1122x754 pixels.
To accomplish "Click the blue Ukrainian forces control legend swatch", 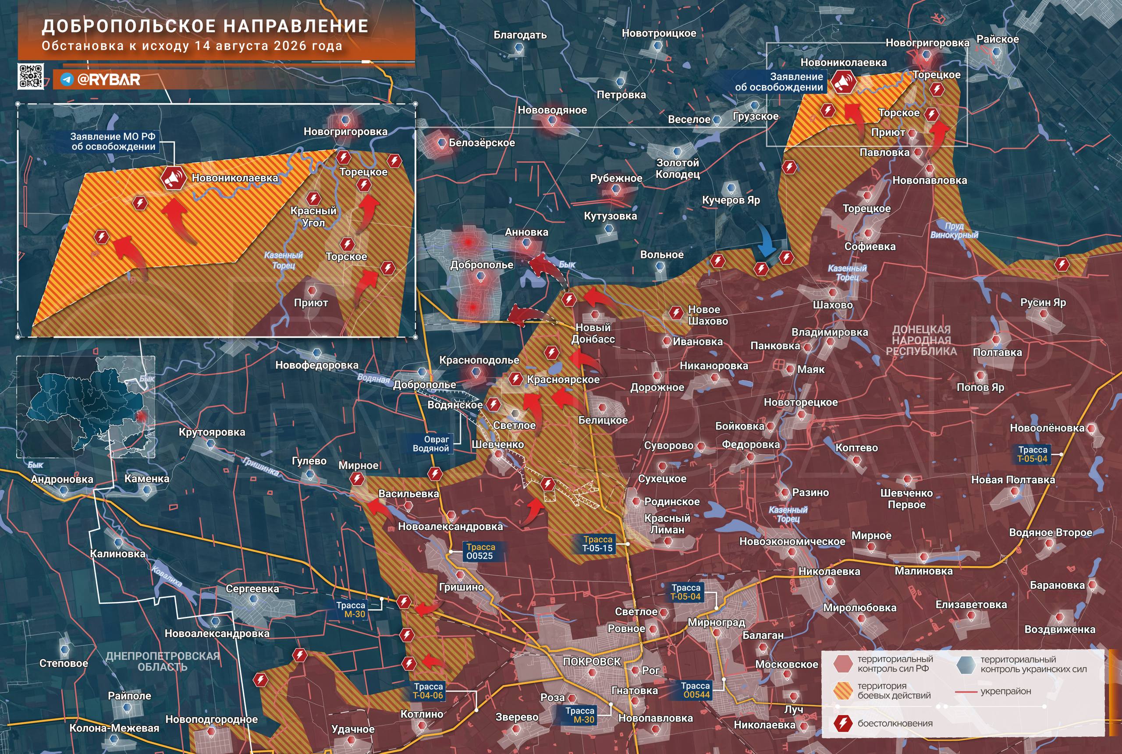I will coord(966,664).
